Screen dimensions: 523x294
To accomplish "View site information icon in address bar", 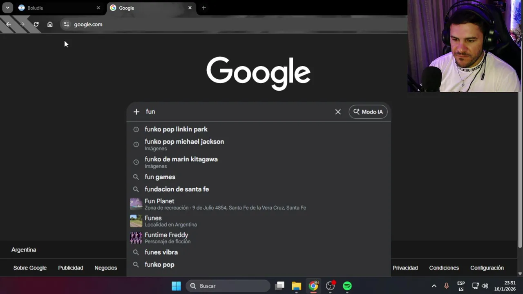I will click(66, 24).
